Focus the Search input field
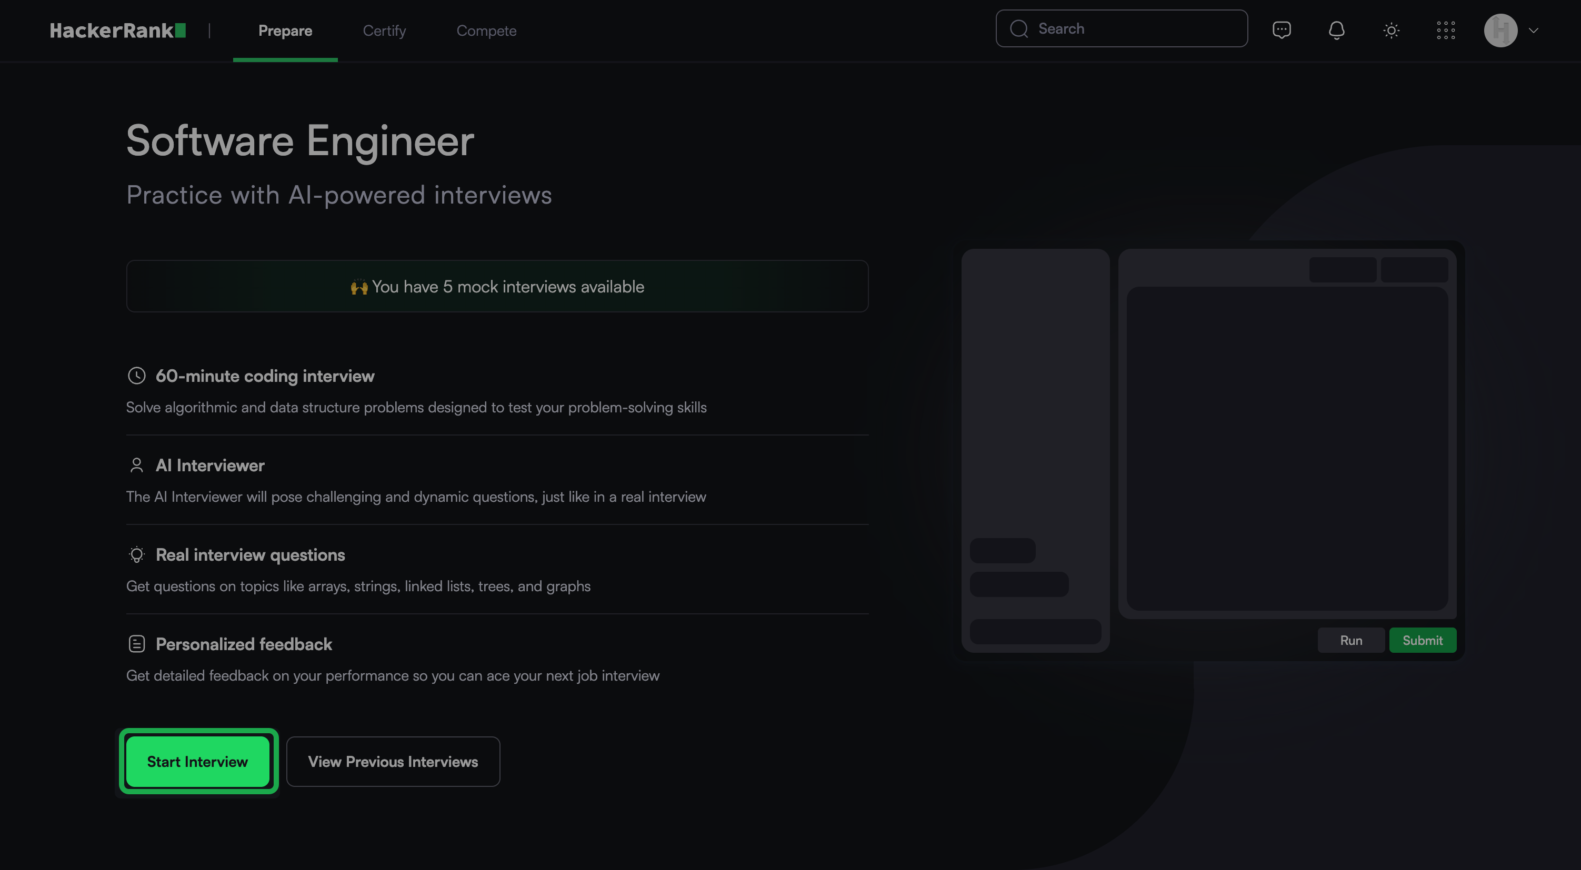This screenshot has height=870, width=1581. click(x=1135, y=29)
